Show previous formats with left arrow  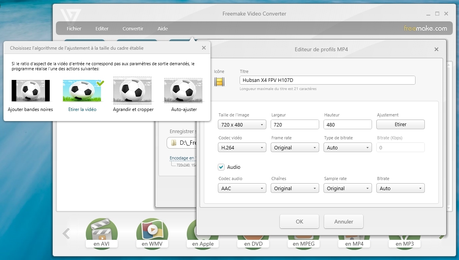(x=66, y=233)
